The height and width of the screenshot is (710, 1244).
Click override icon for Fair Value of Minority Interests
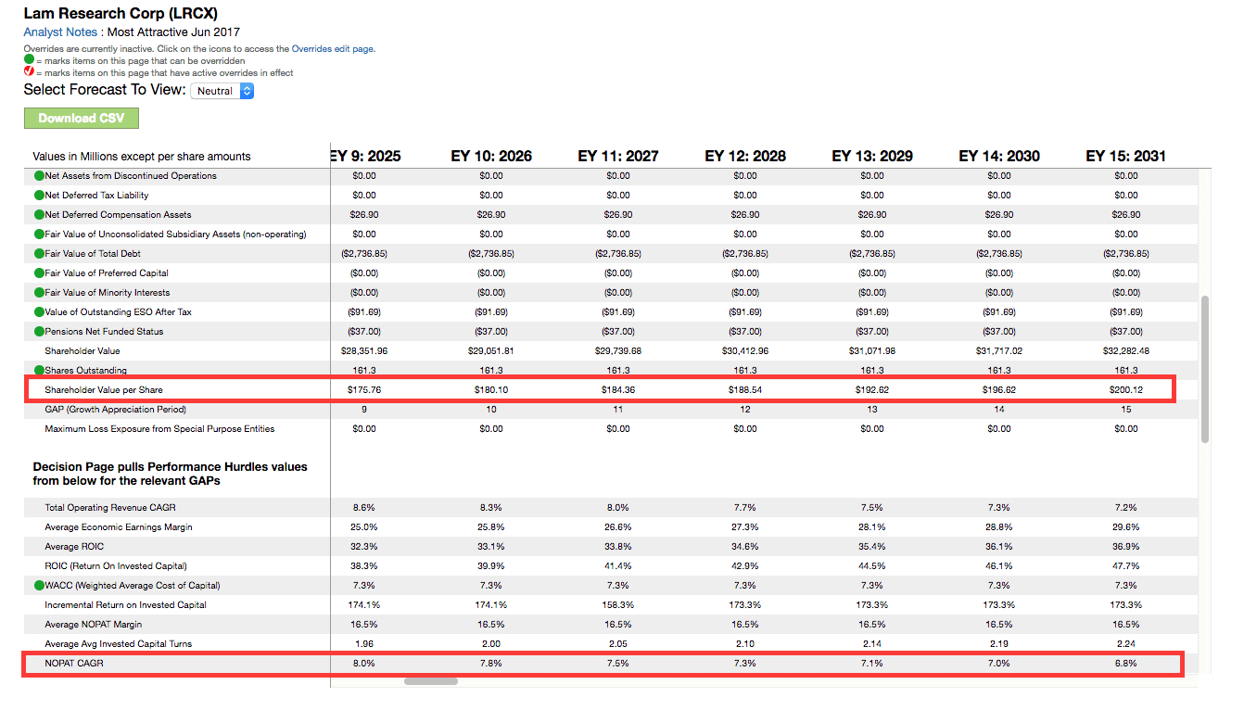[39, 293]
